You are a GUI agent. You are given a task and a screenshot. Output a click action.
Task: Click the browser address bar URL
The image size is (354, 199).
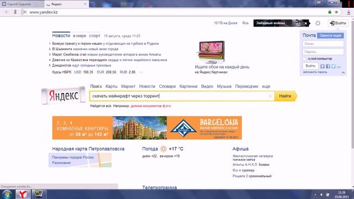(x=44, y=12)
